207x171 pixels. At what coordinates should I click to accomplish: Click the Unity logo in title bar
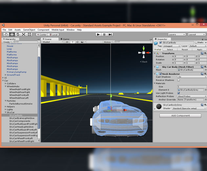coord(3,25)
